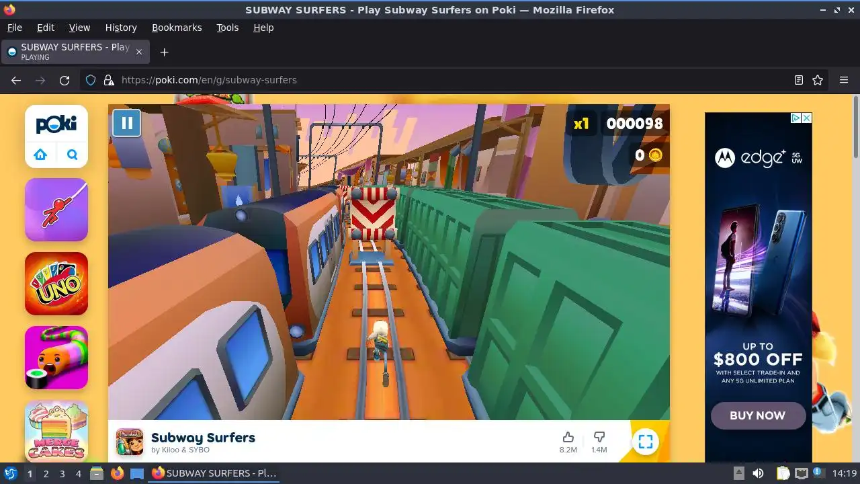Toggle reader view in address bar
This screenshot has height=484, width=860.
799,80
